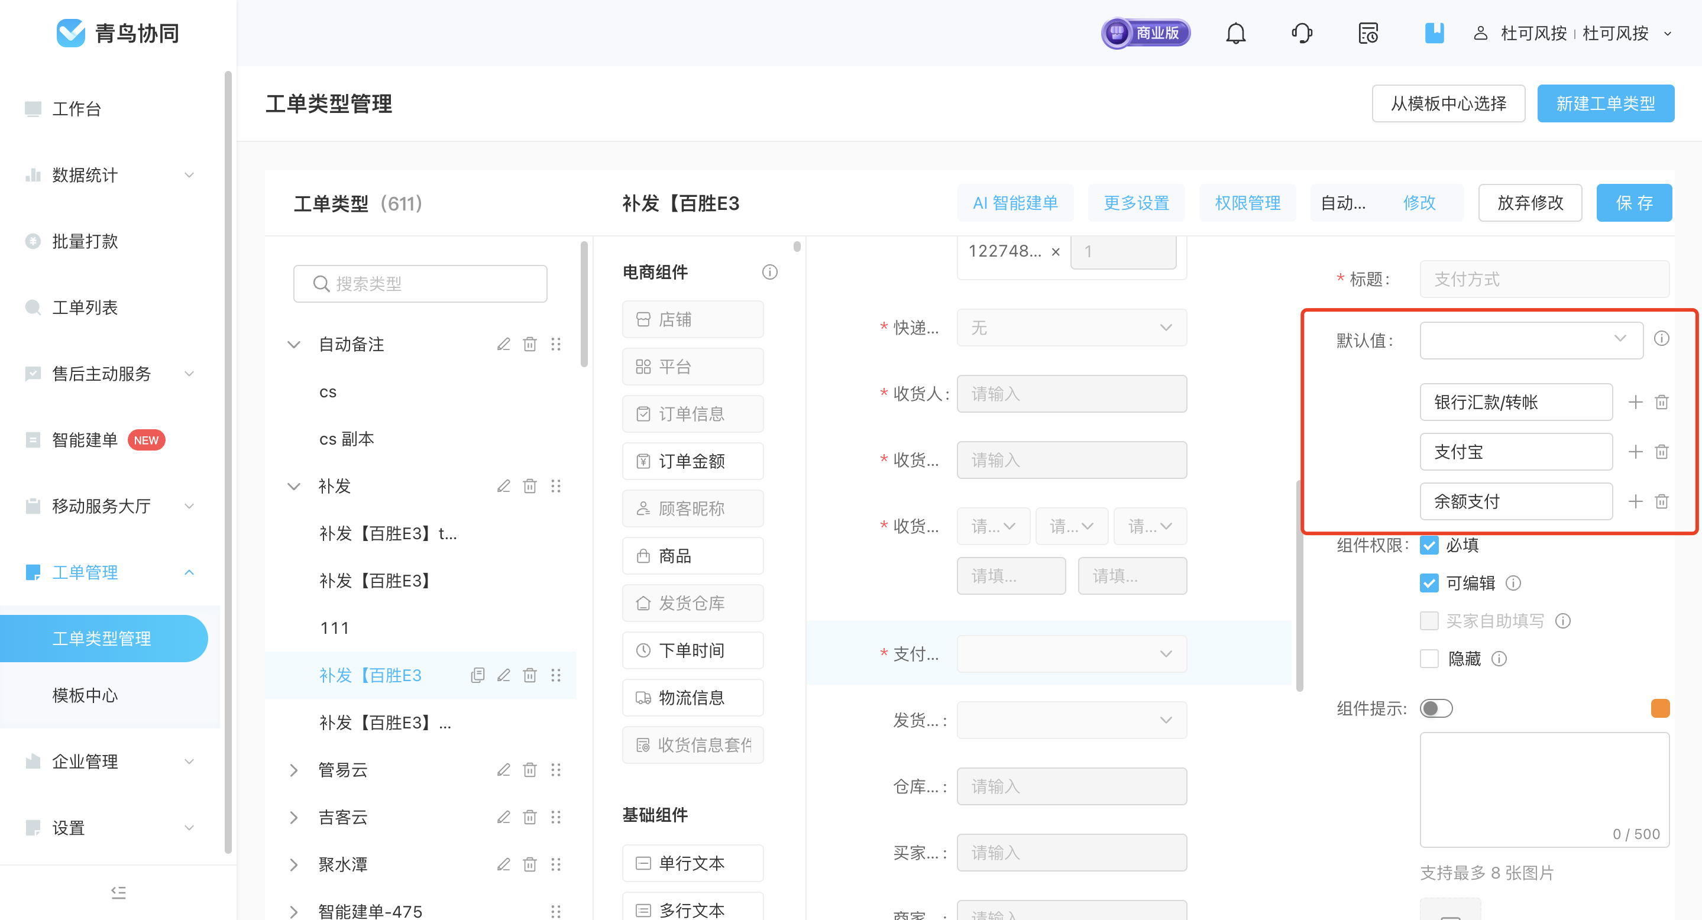Collapse the sidebar menu icon

[x=118, y=892]
